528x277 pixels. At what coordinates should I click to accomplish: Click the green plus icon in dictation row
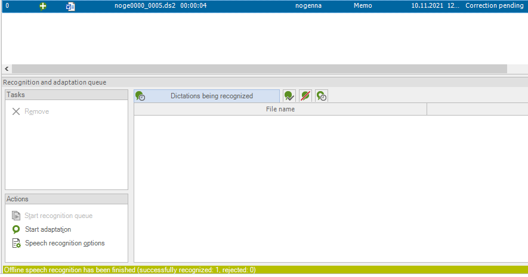pyautogui.click(x=43, y=6)
